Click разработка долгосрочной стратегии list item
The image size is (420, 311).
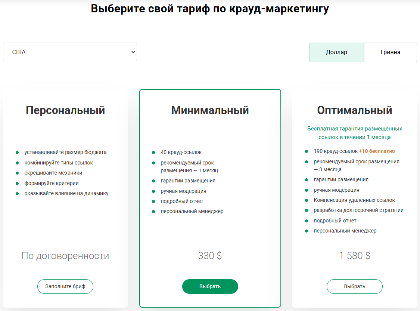[x=358, y=210]
